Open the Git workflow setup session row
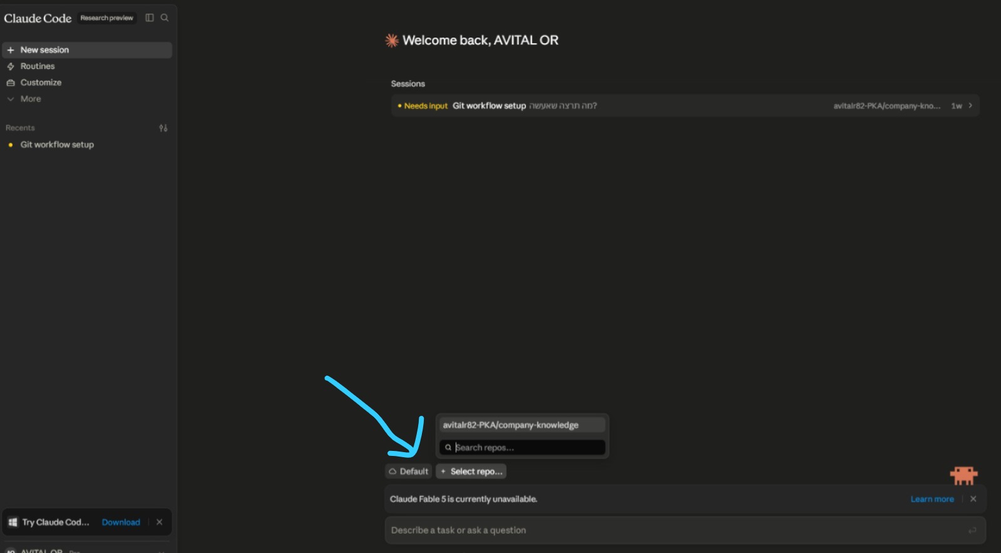The width and height of the screenshot is (1001, 553). (685, 106)
